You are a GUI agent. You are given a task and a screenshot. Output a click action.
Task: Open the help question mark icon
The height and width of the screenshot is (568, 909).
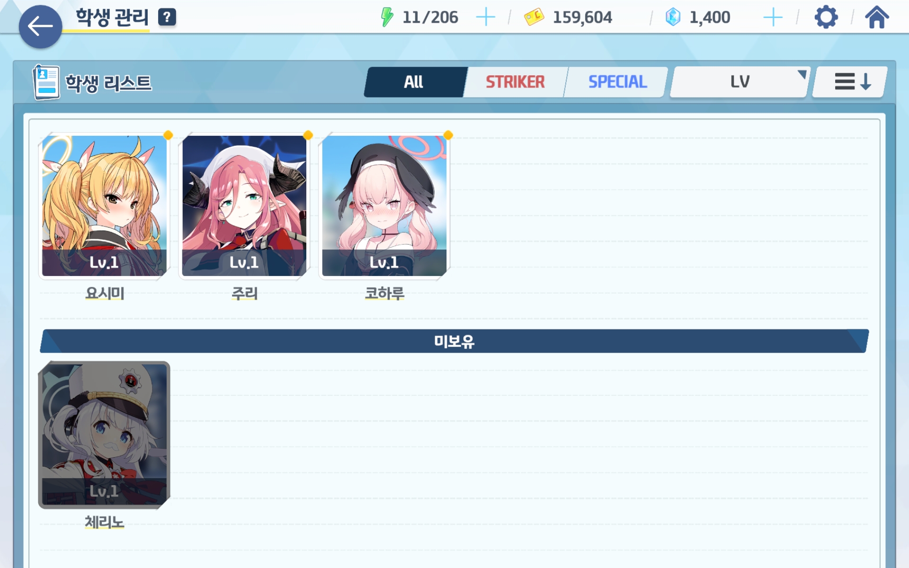167,18
